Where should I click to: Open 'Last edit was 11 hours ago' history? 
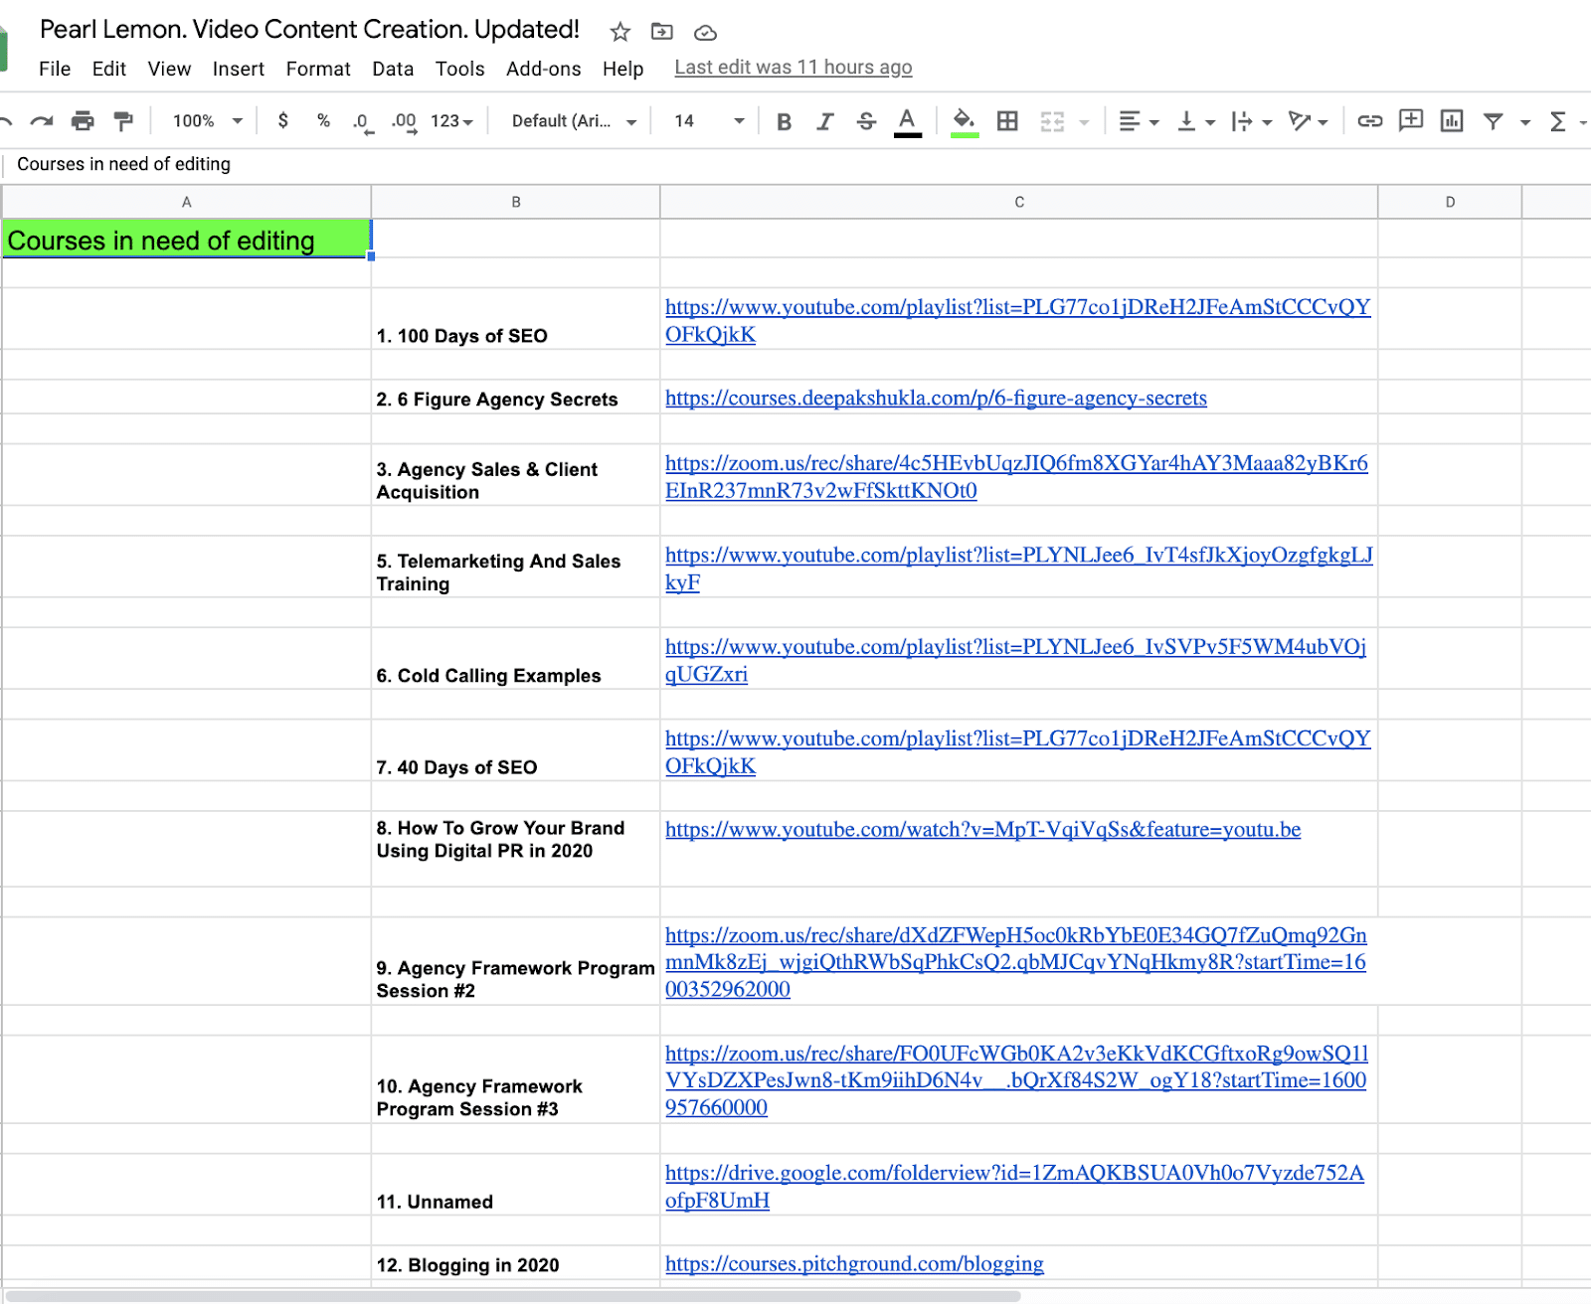pyautogui.click(x=793, y=68)
